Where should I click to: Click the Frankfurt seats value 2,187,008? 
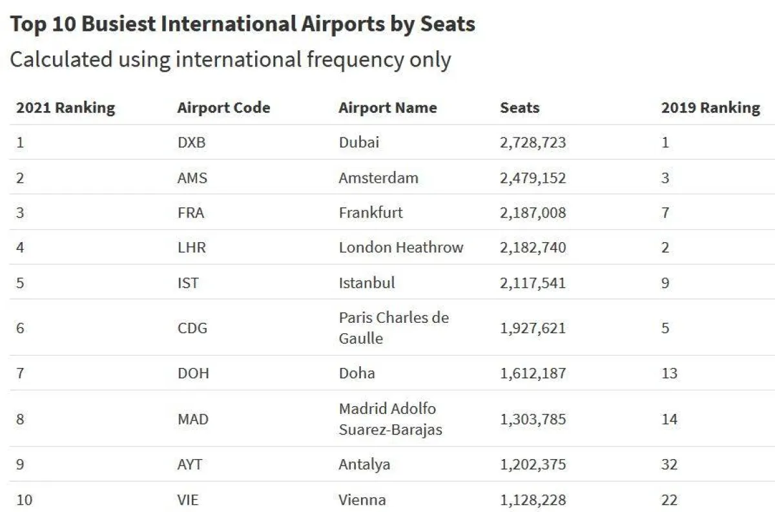tap(533, 212)
